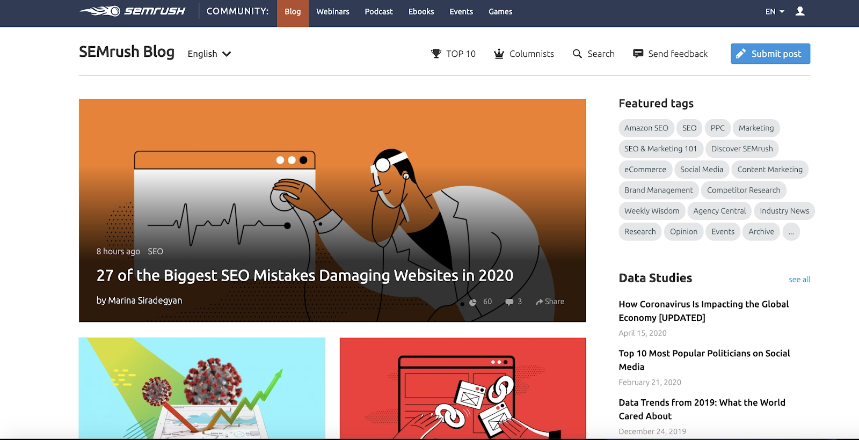Click the views pie icon showing 60

[x=473, y=302]
